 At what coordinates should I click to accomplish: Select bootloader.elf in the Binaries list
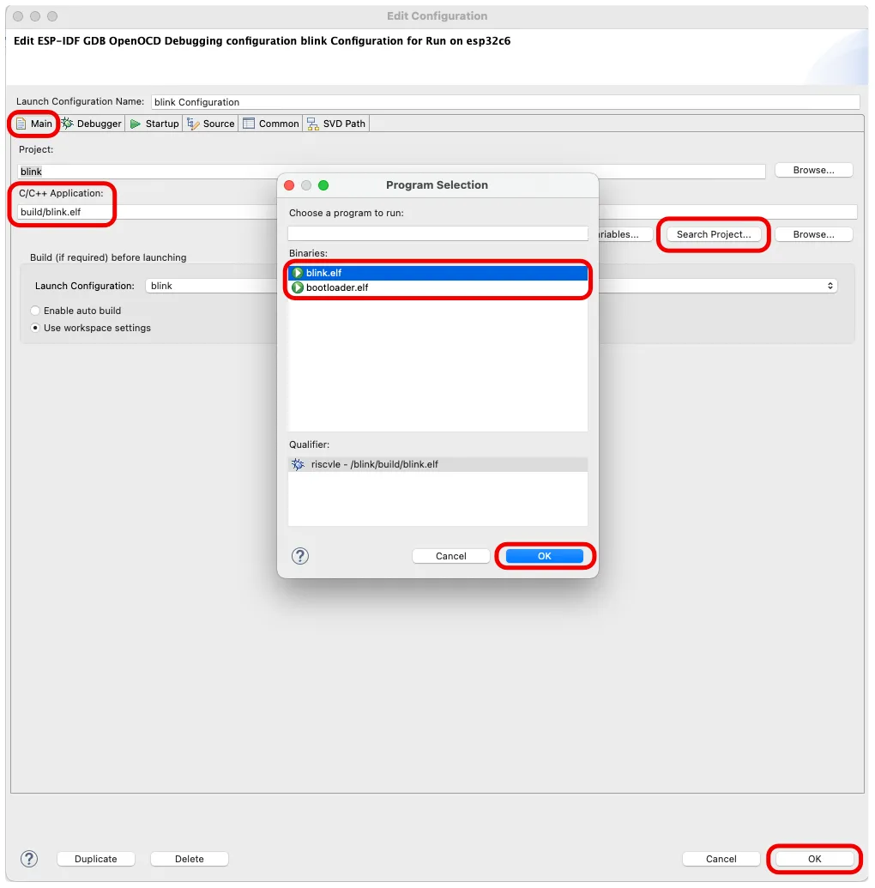(x=336, y=287)
